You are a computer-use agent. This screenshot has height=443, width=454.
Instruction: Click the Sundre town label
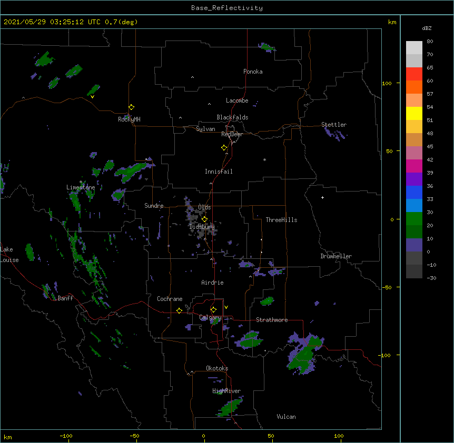click(x=154, y=206)
